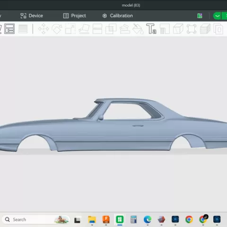Open File Explorer from the taskbar

pos(92,219)
